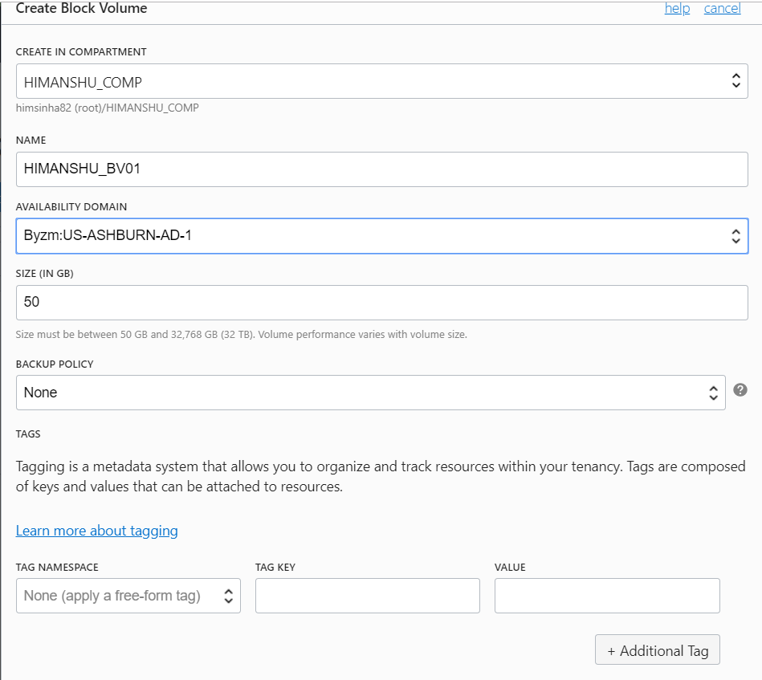Open Learn more about tagging link
762x680 pixels.
click(x=96, y=531)
